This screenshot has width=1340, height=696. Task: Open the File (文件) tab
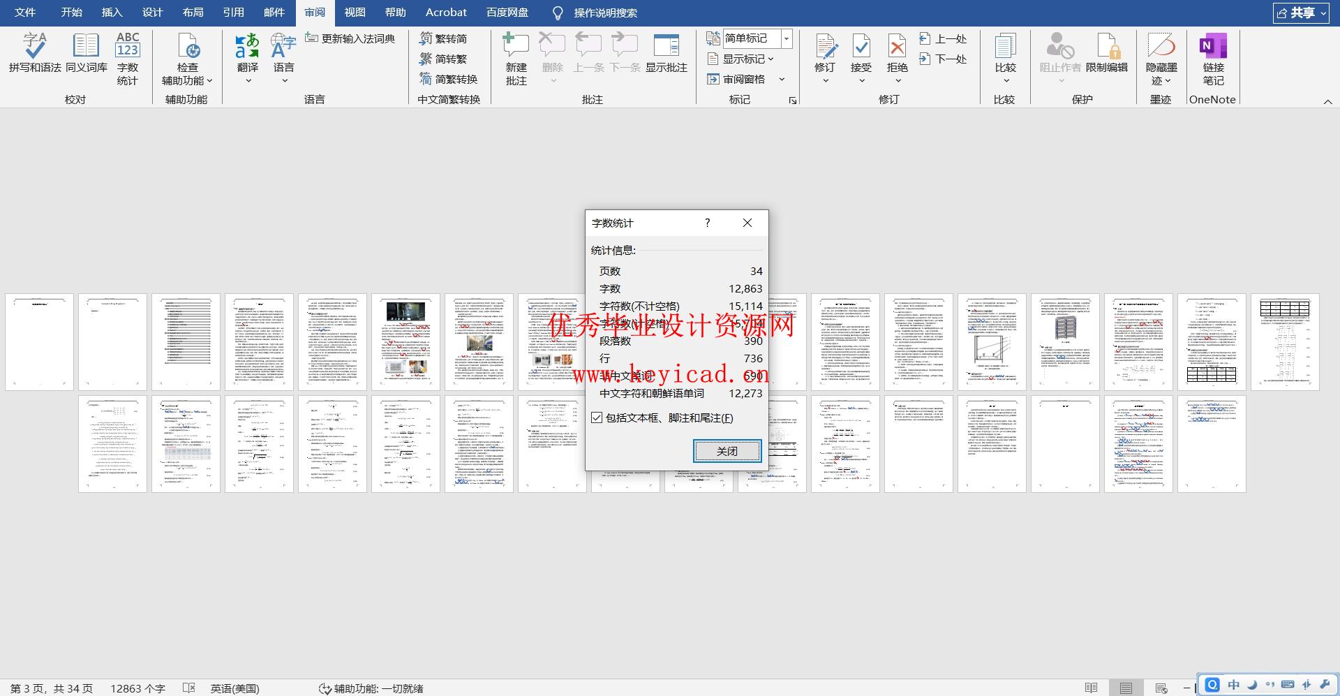pos(25,13)
